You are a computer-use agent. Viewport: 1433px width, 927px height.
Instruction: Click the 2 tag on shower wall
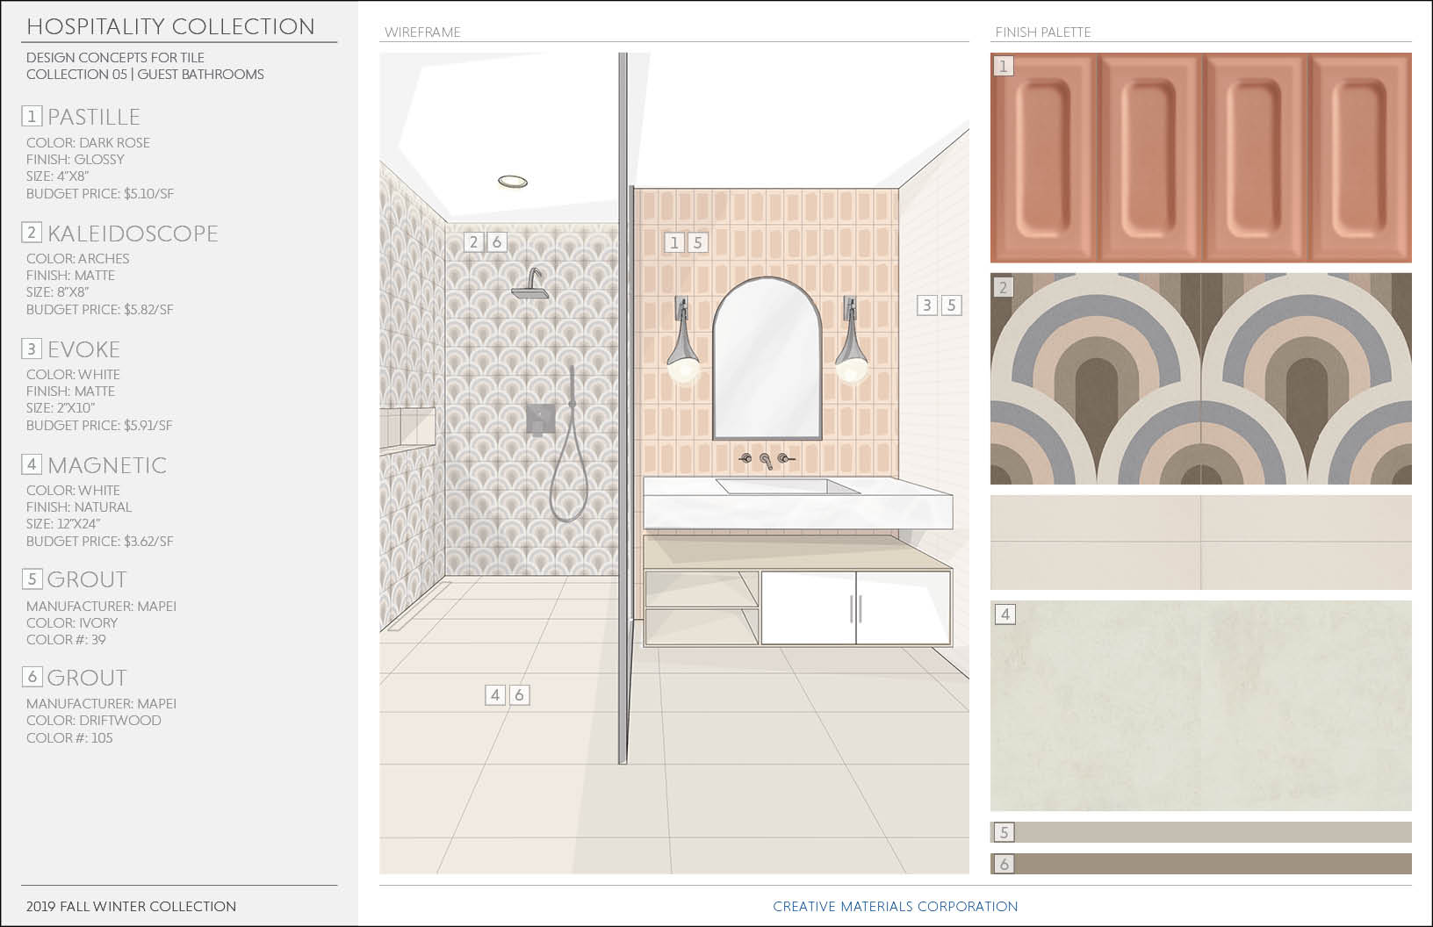click(x=474, y=242)
